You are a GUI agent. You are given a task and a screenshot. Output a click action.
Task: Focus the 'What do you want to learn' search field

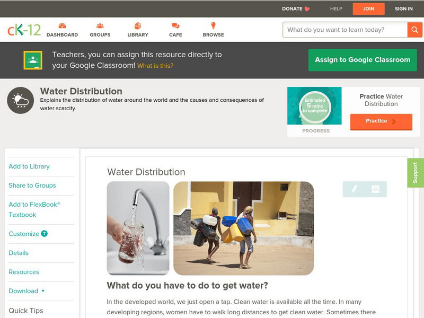345,30
